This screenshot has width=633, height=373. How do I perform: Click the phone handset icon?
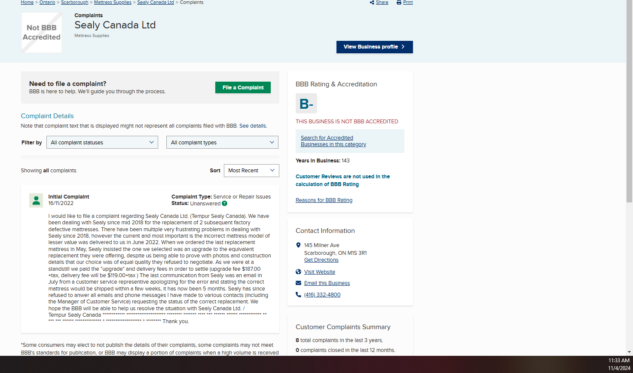click(298, 295)
